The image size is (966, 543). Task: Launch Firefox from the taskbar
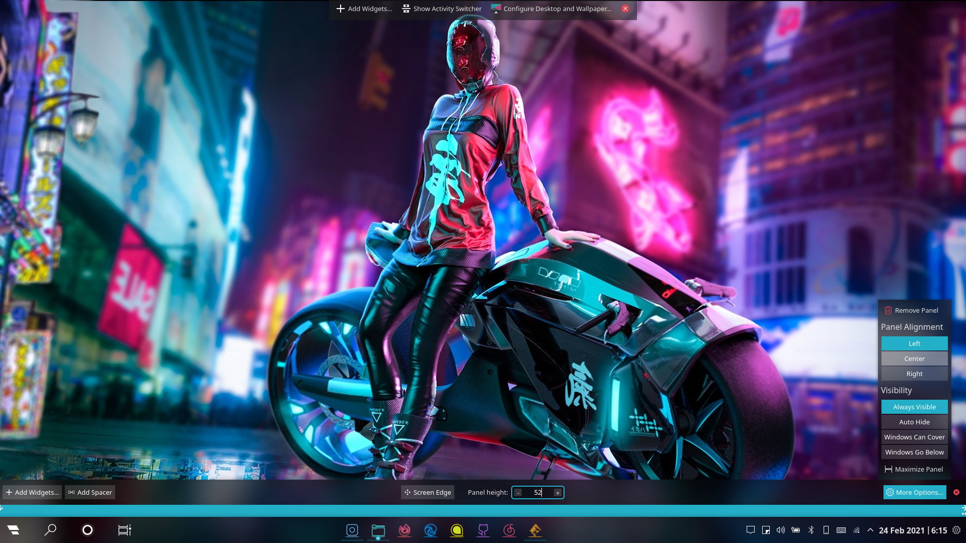405,530
